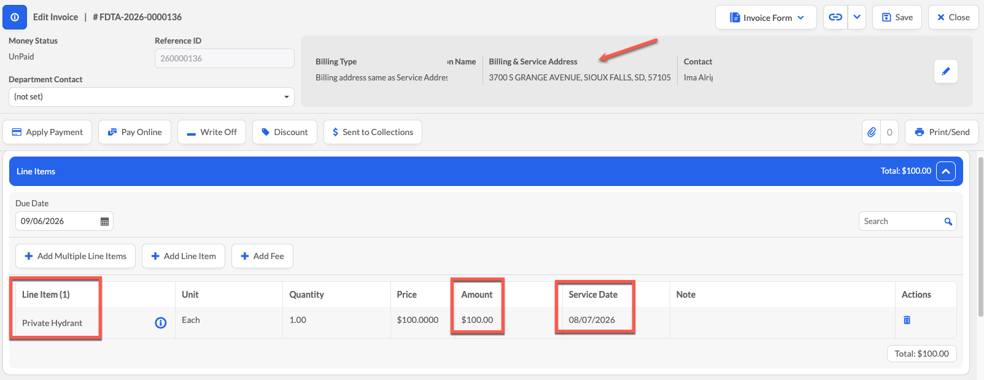Expand the chevron next to the link button

coord(857,17)
